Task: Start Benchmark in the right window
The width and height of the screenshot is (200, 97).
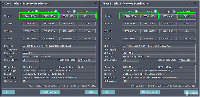Action: (x=150, y=92)
